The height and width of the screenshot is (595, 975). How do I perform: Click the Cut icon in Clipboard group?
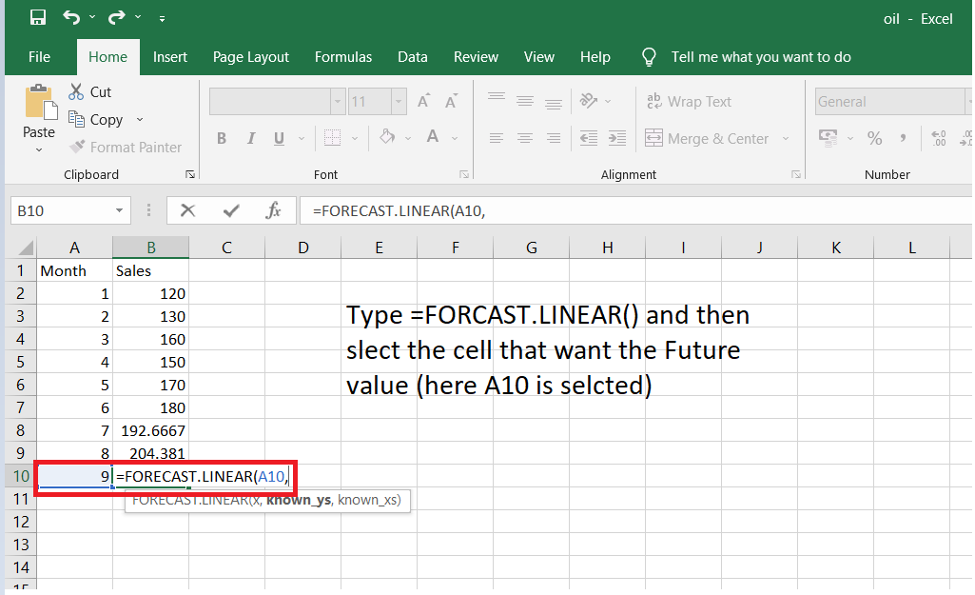point(91,90)
